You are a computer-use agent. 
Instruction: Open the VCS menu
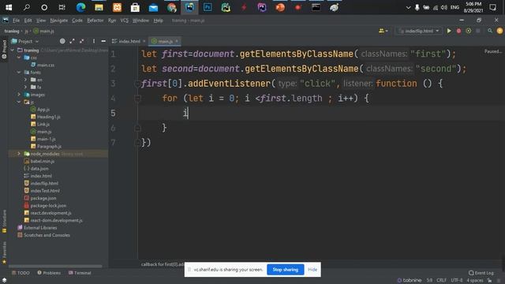(x=125, y=21)
